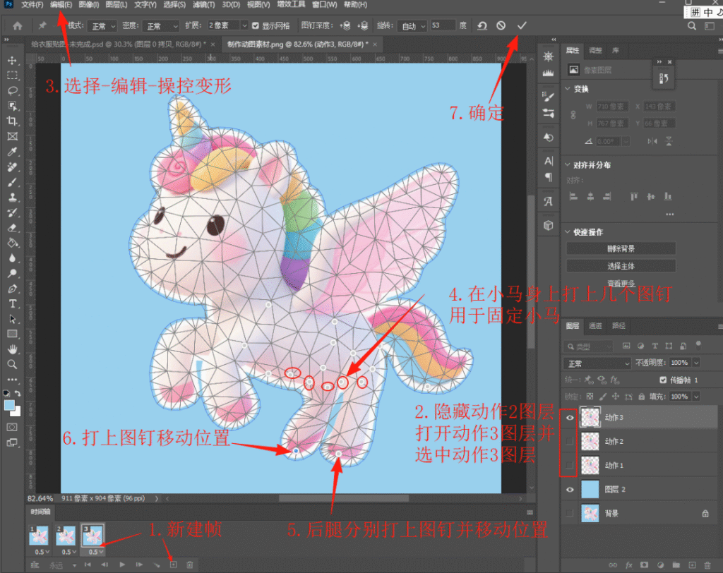
Task: Open the 编辑(E) menu
Action: (61, 5)
